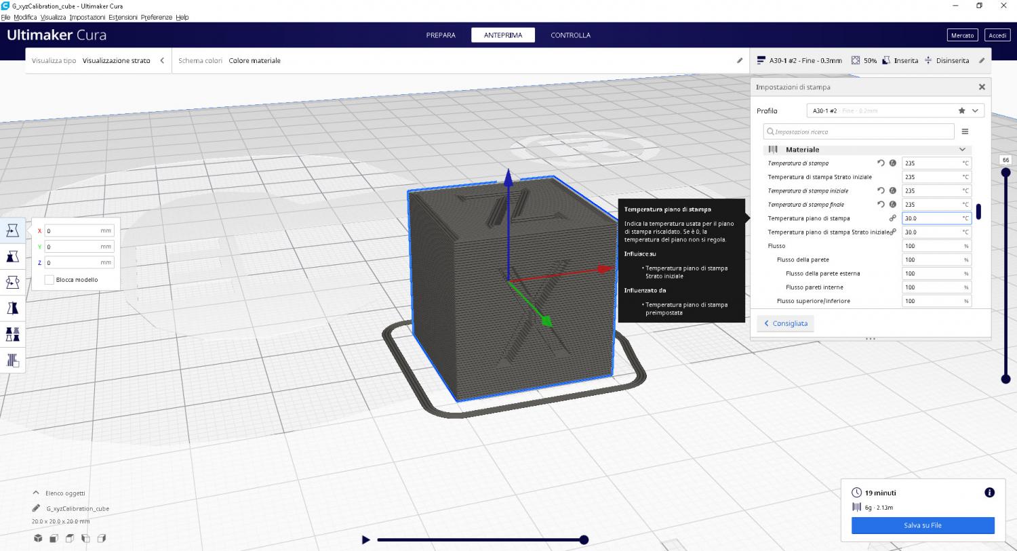The height and width of the screenshot is (551, 1017).
Task: Select the Support Blocker tool
Action: (12, 360)
